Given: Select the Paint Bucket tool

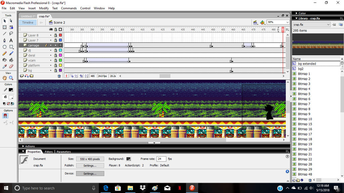Looking at the screenshot, I should coord(11,60).
